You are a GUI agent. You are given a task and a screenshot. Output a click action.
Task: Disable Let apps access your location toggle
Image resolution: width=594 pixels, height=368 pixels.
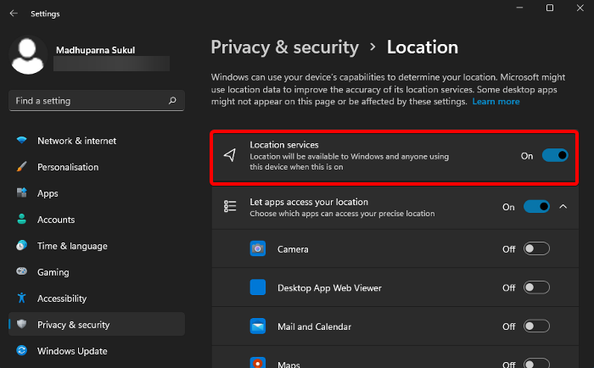536,207
